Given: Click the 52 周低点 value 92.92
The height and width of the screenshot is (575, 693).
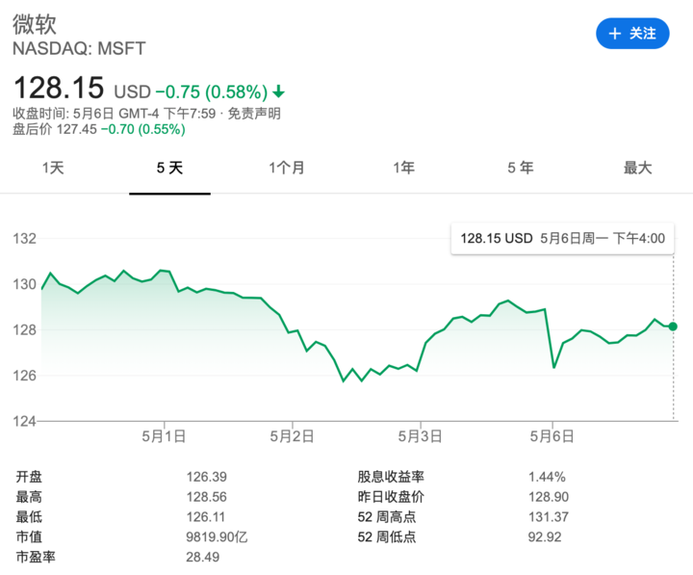Looking at the screenshot, I should [x=545, y=537].
